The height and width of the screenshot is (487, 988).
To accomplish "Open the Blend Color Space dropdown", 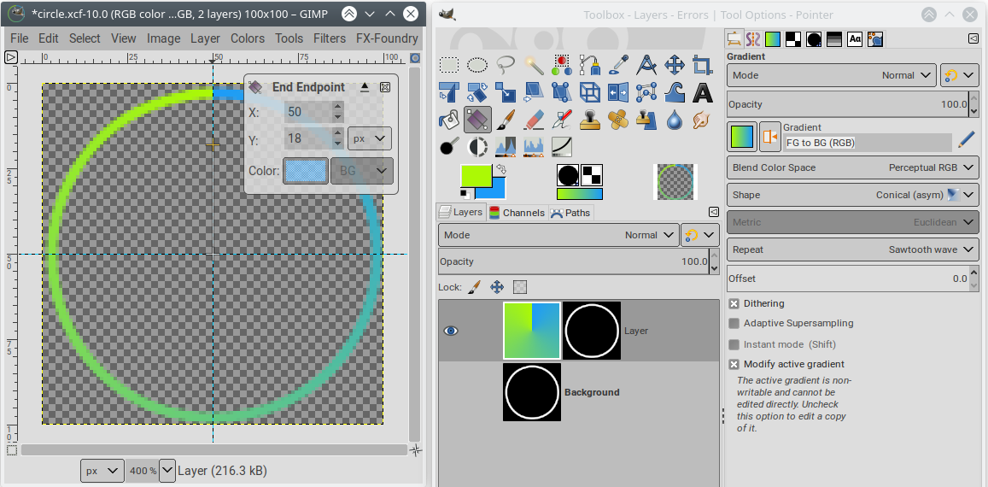I will point(851,167).
